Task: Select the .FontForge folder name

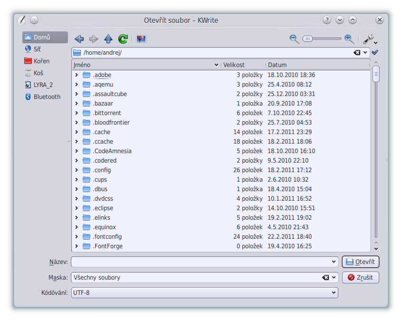Action: tap(108, 246)
